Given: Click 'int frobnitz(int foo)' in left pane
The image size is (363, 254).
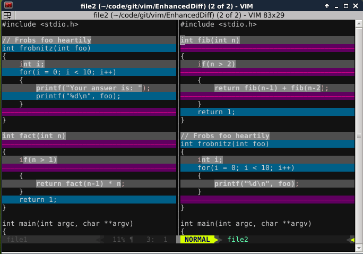Looking at the screenshot, I should 47,48.
